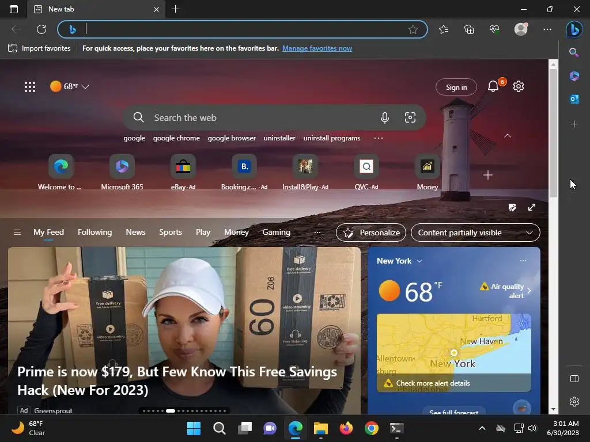Open Browser essentials heart icon

click(494, 29)
